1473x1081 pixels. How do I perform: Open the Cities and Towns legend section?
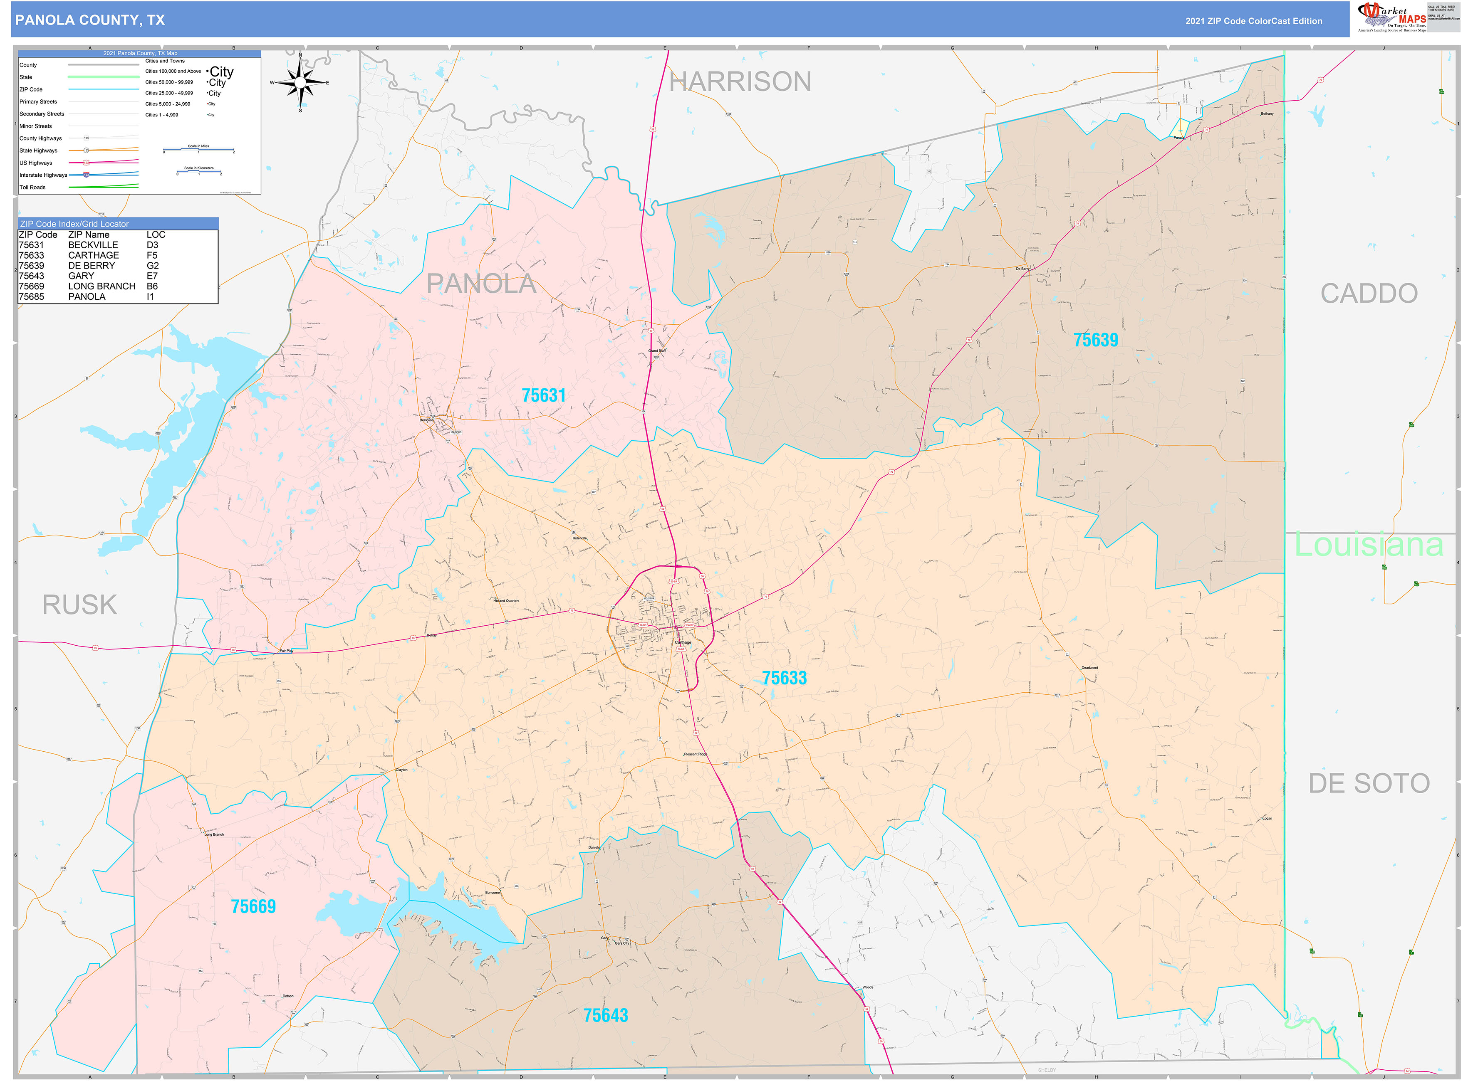pyautogui.click(x=165, y=61)
